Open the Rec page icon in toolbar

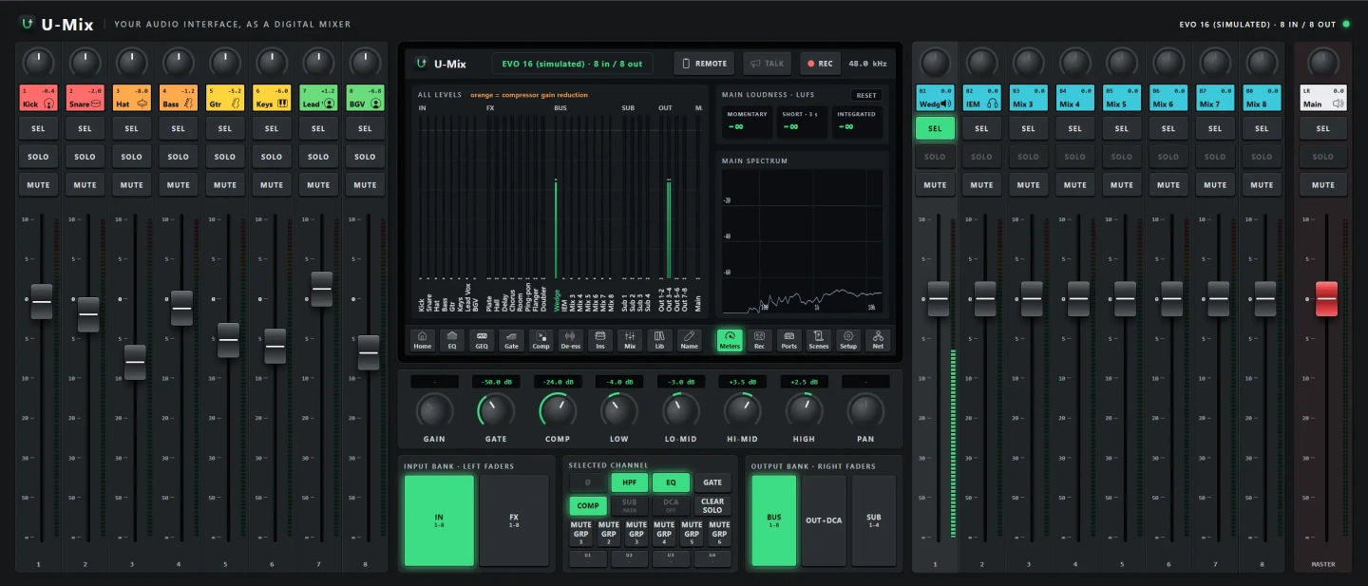tap(759, 340)
